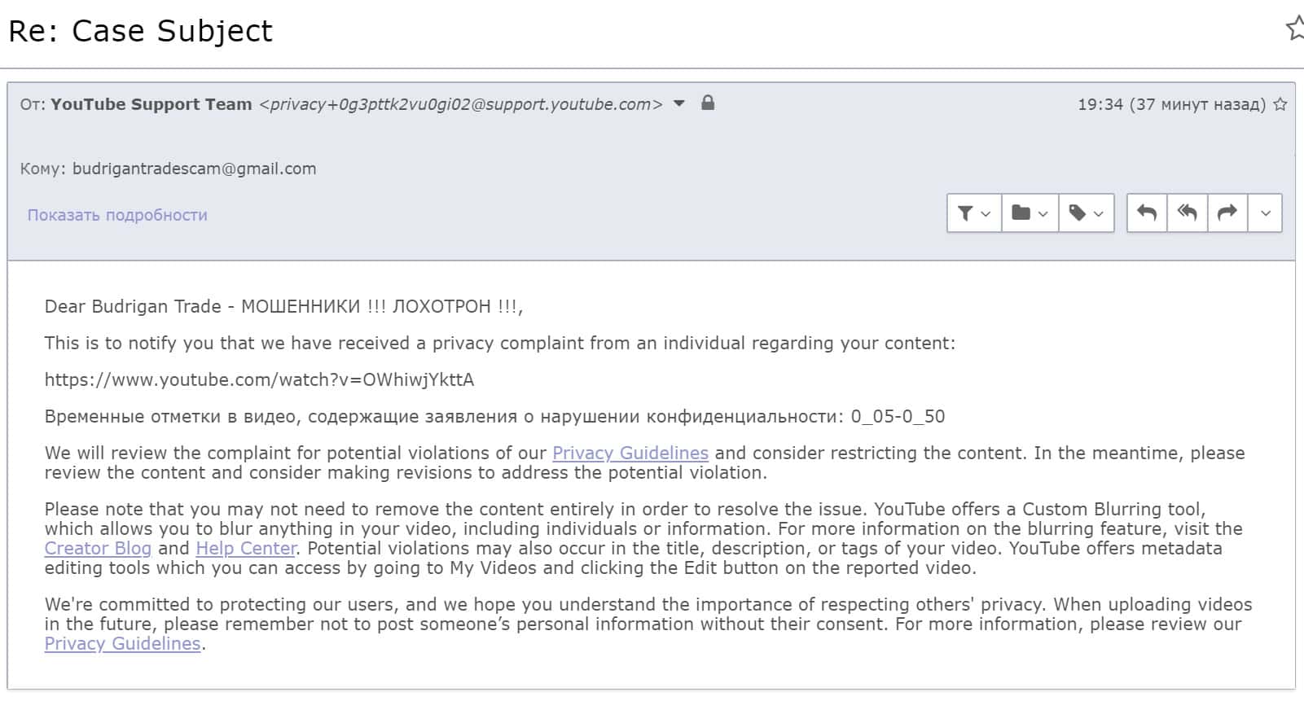Click the 19:34 message timestamp
This screenshot has width=1304, height=701.
(1100, 104)
